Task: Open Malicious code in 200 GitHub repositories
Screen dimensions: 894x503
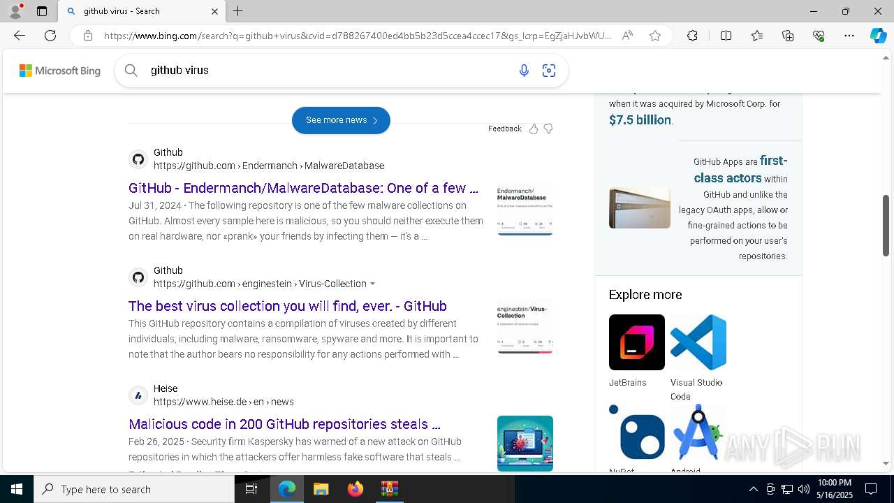Action: pyautogui.click(x=284, y=424)
